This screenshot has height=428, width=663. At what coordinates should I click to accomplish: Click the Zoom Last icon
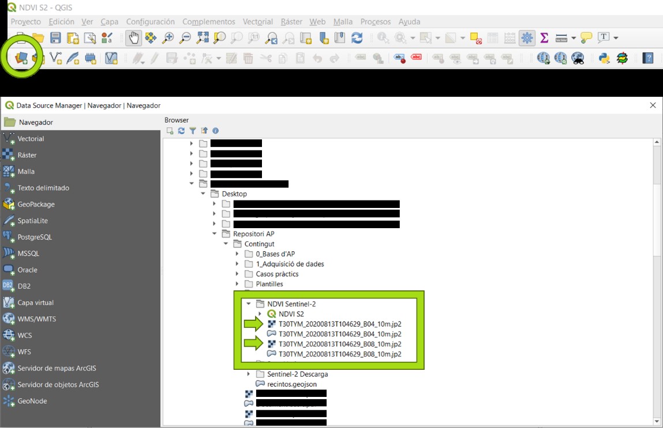(x=271, y=38)
